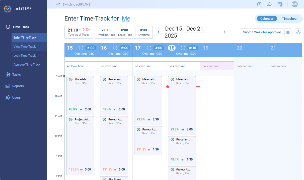This screenshot has height=180, width=304.
Task: Open the Help question mark icon
Action: pos(259,4)
